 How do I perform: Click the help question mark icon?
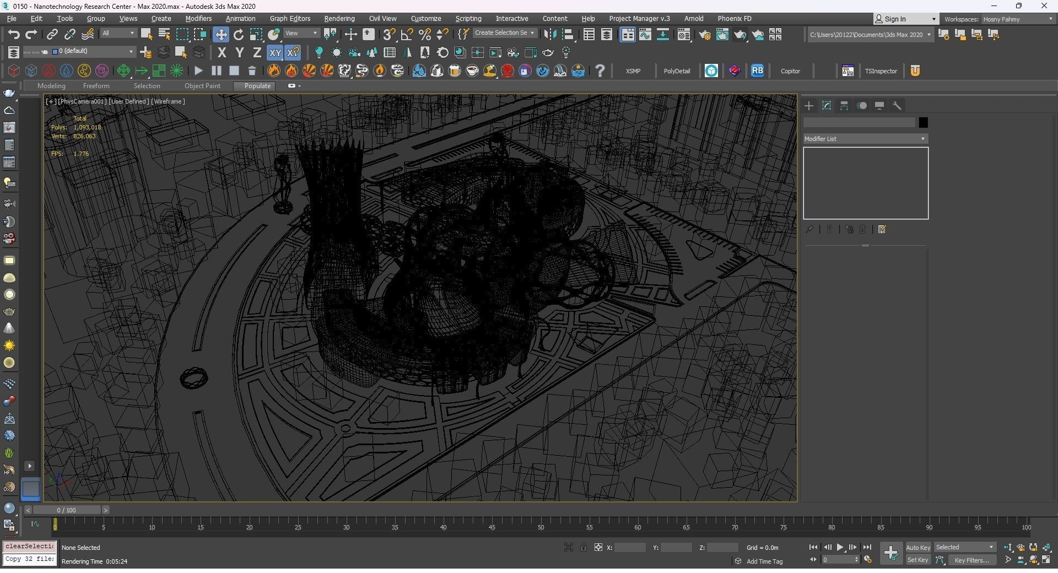[600, 71]
